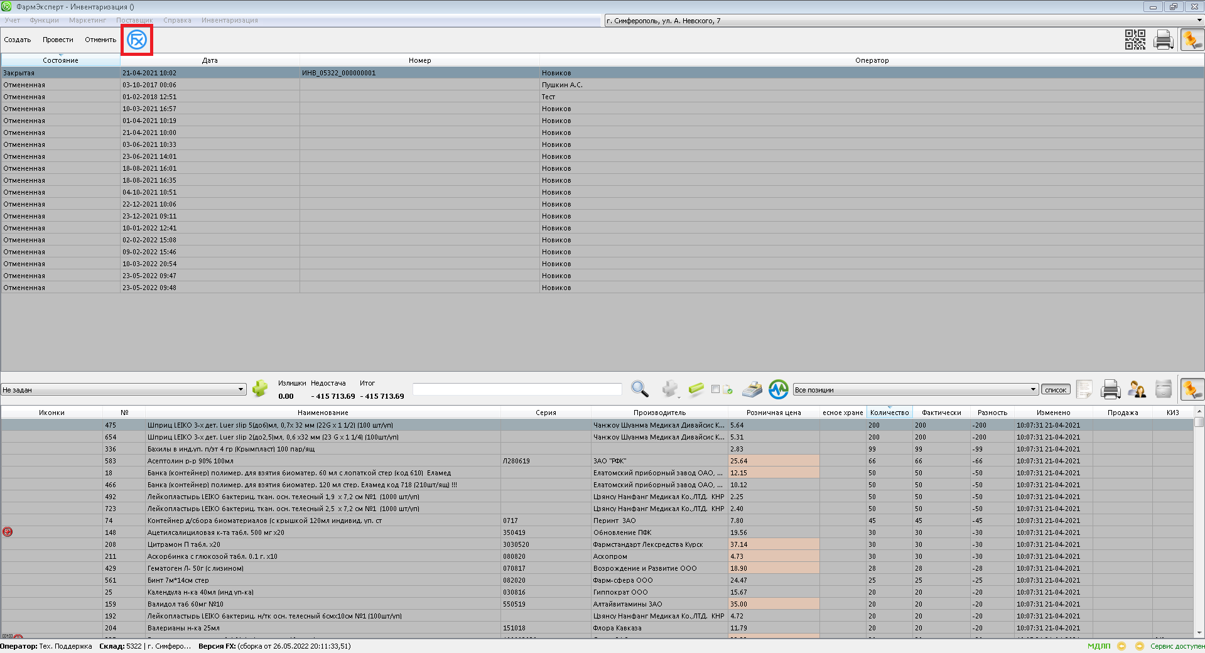Sort by the 'Количество' column header
Screen dimensions: 1205x653
[889, 413]
